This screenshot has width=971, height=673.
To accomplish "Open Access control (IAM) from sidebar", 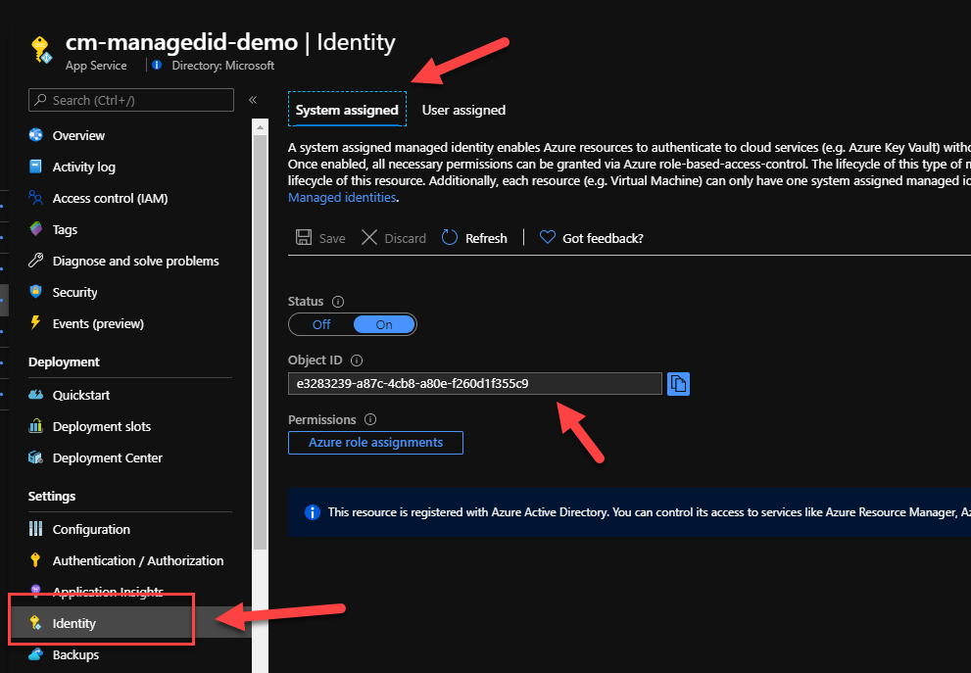I will point(110,199).
